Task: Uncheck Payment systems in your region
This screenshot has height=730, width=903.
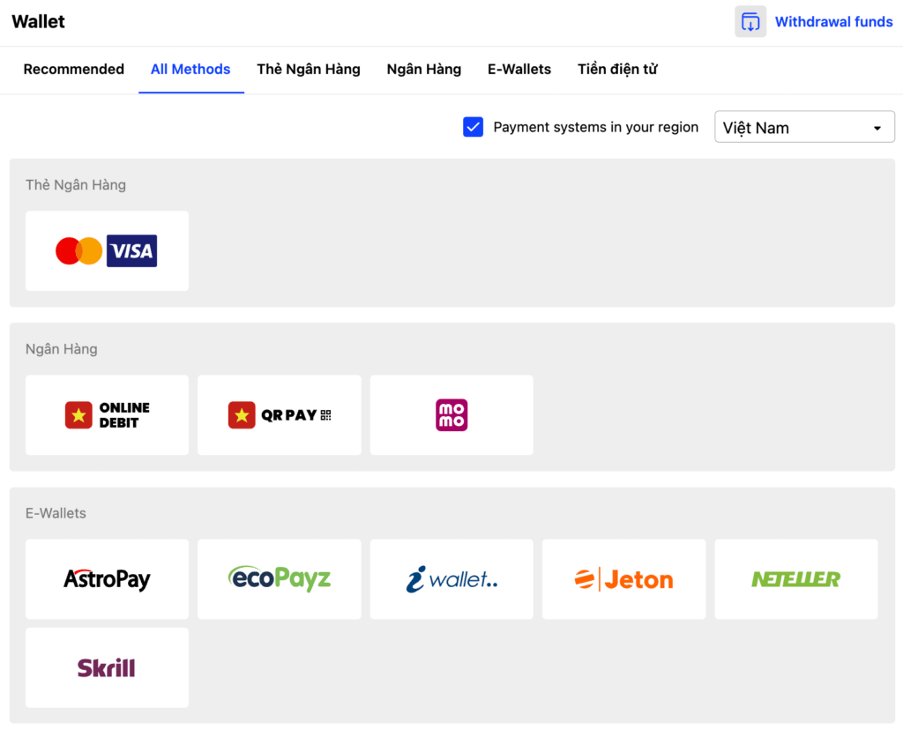Action: click(x=474, y=127)
